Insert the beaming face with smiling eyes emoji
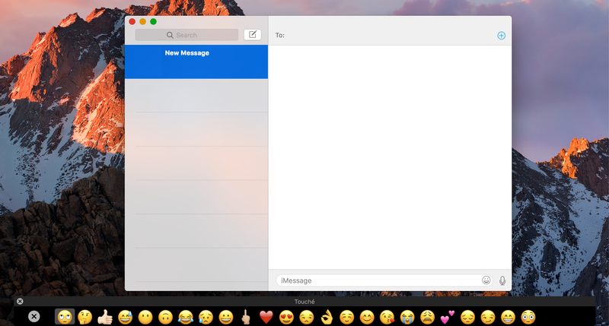This screenshot has height=326, width=609. click(x=509, y=317)
